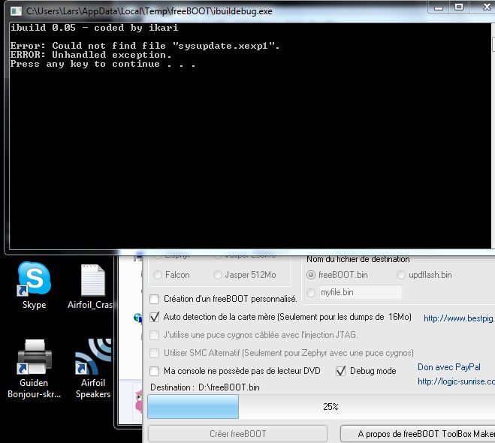Click the console window title bar icon
The image size is (495, 443).
pyautogui.click(x=16, y=11)
